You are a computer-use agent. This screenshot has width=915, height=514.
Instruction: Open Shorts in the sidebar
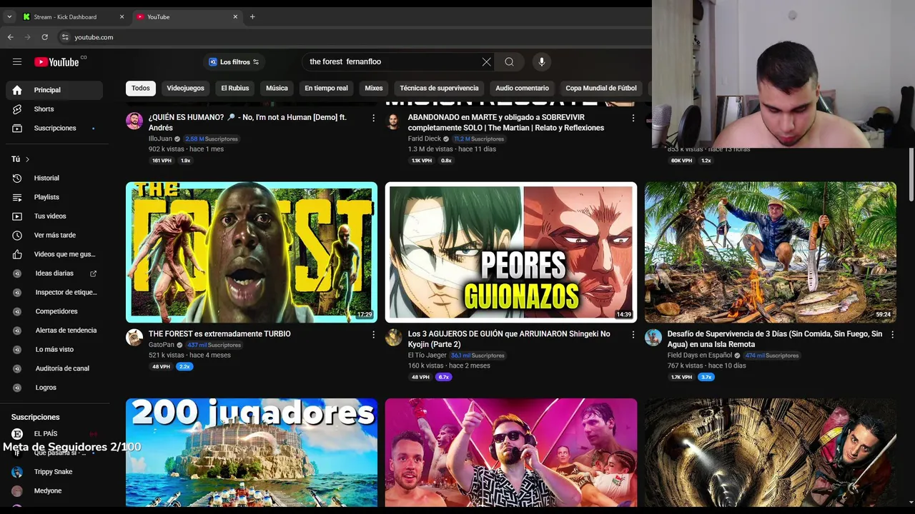pyautogui.click(x=54, y=109)
